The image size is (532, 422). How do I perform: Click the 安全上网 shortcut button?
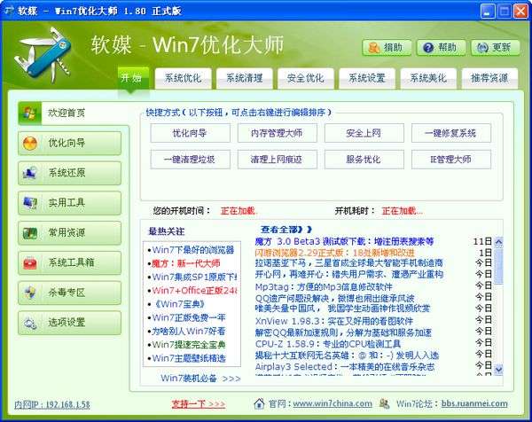coord(364,133)
